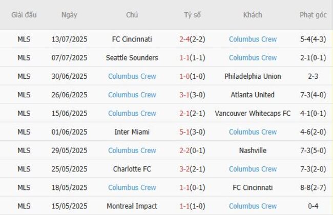Open the Inter Miami team link

pos(132,132)
